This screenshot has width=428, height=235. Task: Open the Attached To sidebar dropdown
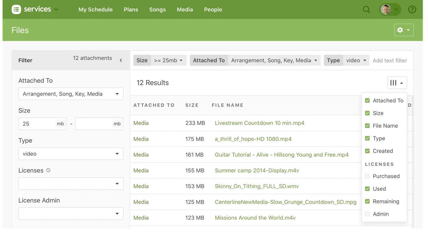(x=71, y=94)
